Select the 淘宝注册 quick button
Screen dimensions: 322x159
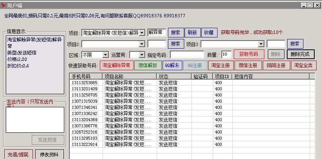tap(221, 65)
